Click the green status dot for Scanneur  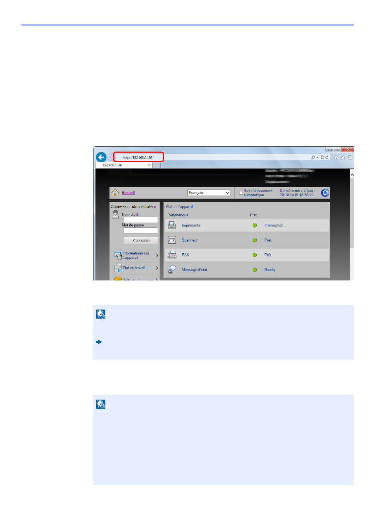click(255, 240)
